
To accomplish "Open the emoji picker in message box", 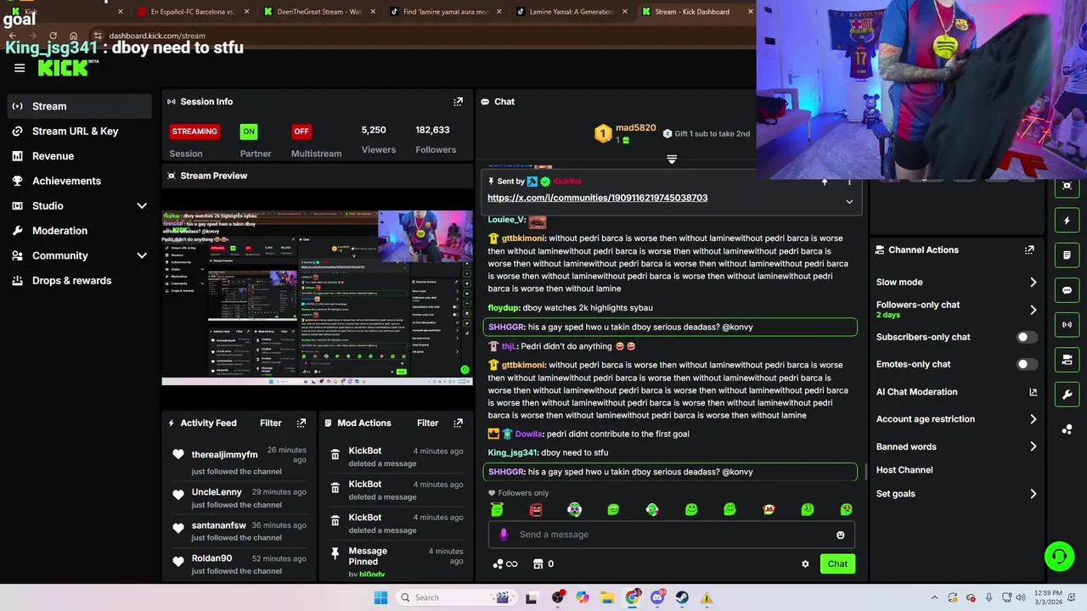I will (841, 535).
